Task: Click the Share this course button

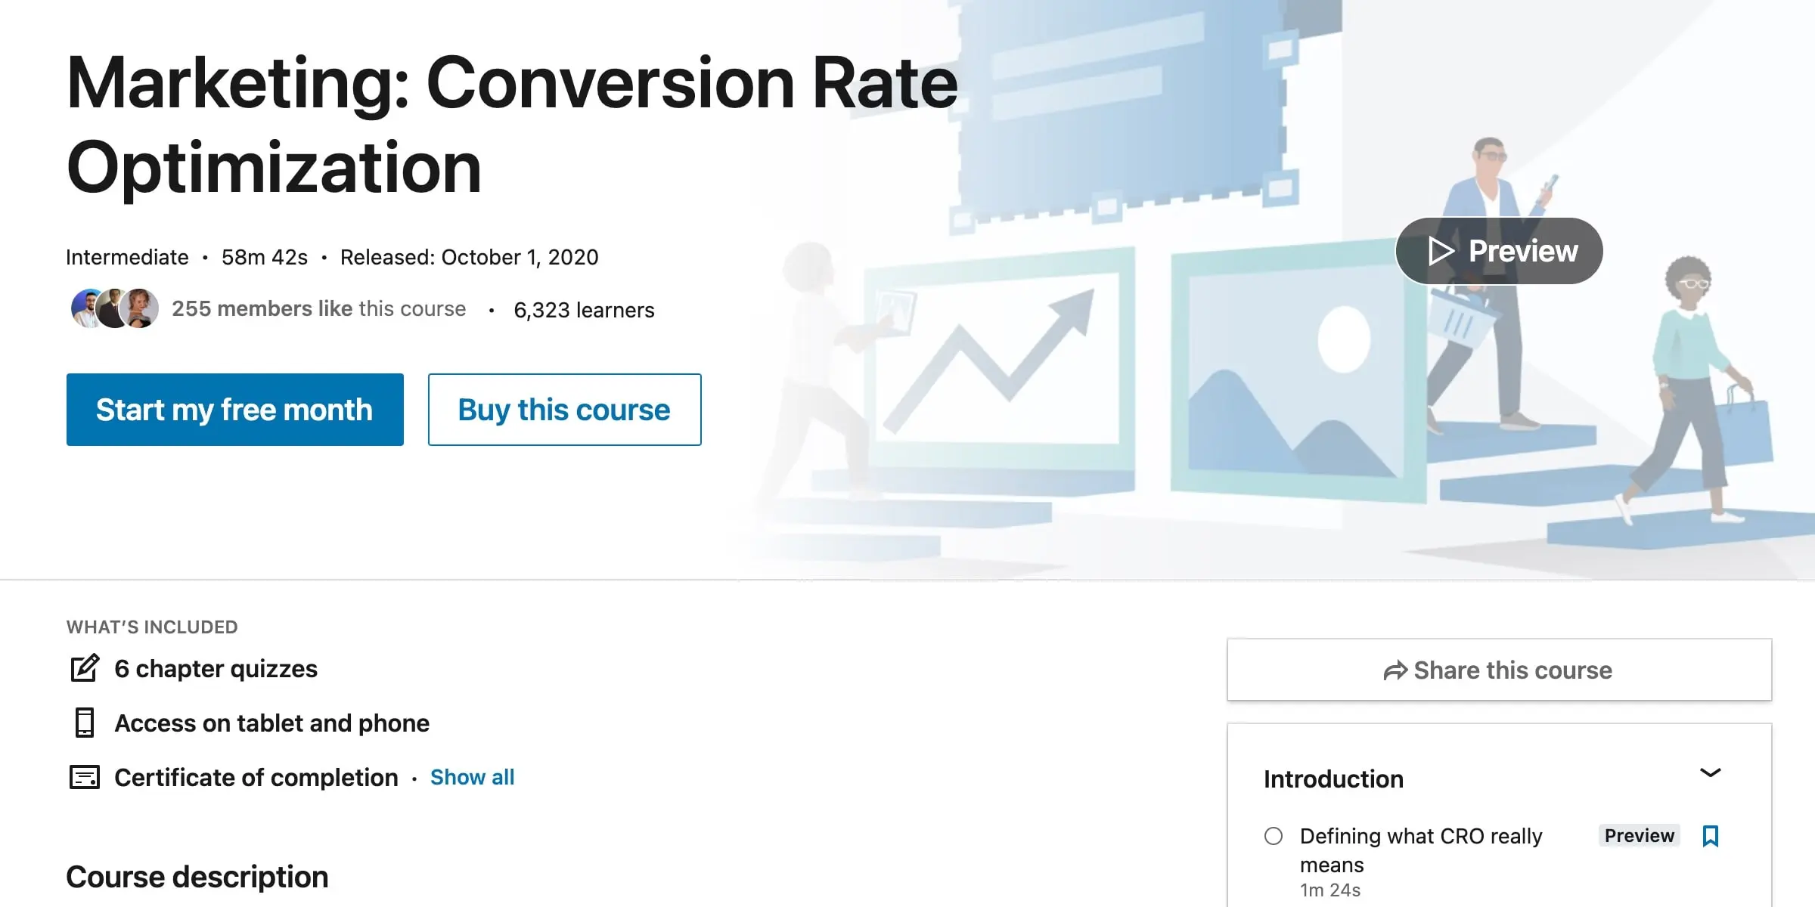Action: (1499, 670)
